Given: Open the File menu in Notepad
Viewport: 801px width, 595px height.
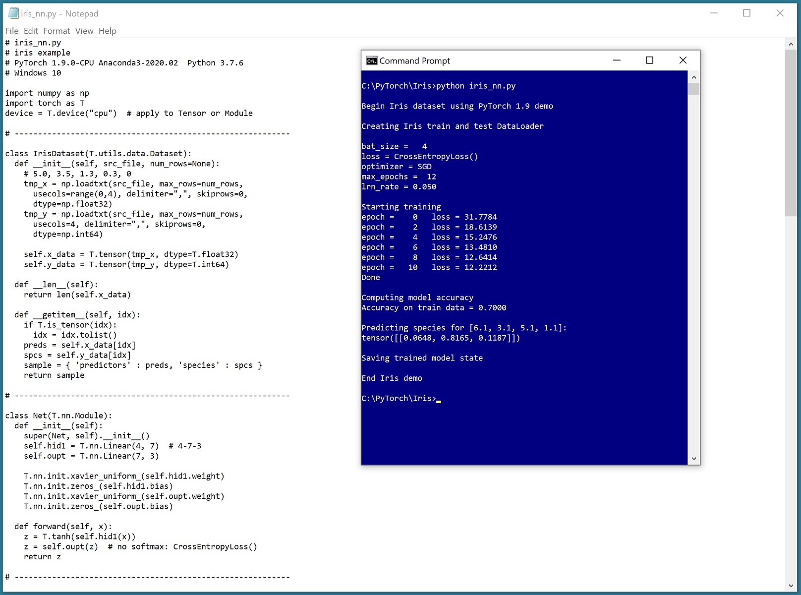Looking at the screenshot, I should [x=12, y=31].
